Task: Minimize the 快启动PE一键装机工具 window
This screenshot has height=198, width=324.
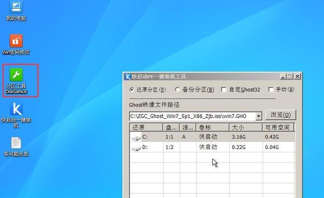Action: 283,77
